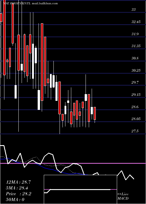Click the 28.6 price axis label
This screenshot has width=146, height=204.
[135, 107]
